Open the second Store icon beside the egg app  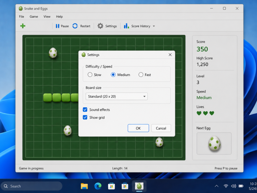point(125,186)
